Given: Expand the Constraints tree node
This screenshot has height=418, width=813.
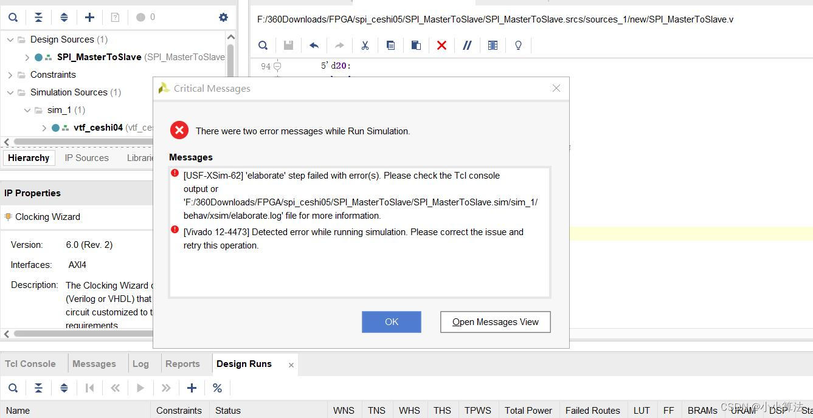Looking at the screenshot, I should (x=10, y=75).
